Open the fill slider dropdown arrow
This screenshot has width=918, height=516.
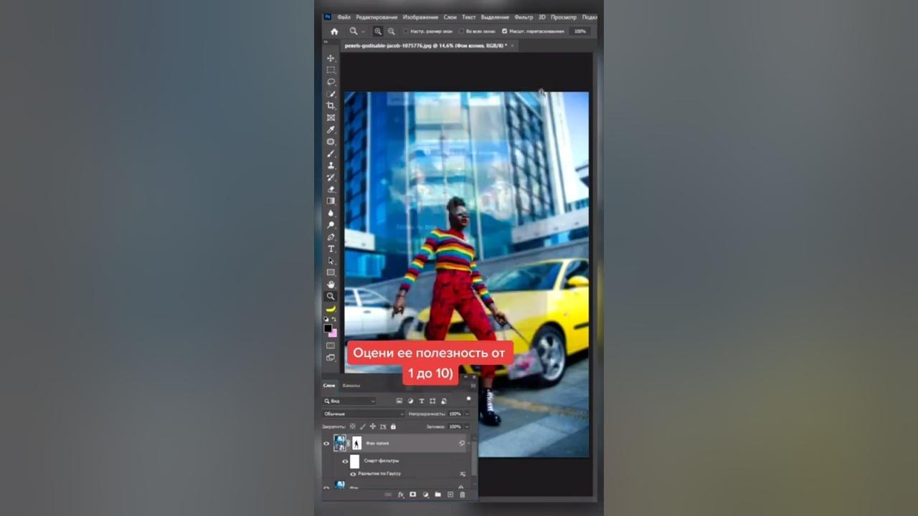pyautogui.click(x=468, y=426)
